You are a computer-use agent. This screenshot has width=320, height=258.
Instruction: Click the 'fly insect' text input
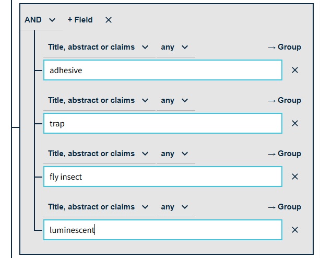(x=162, y=177)
